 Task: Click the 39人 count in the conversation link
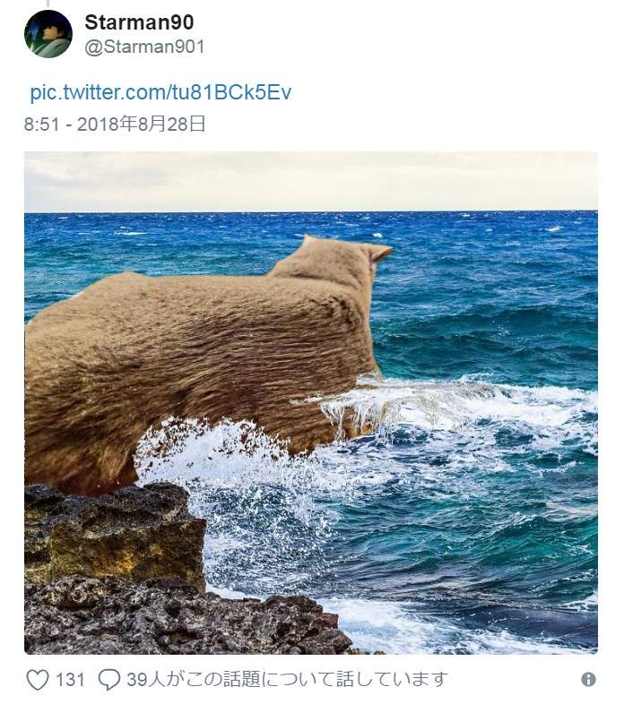[143, 680]
